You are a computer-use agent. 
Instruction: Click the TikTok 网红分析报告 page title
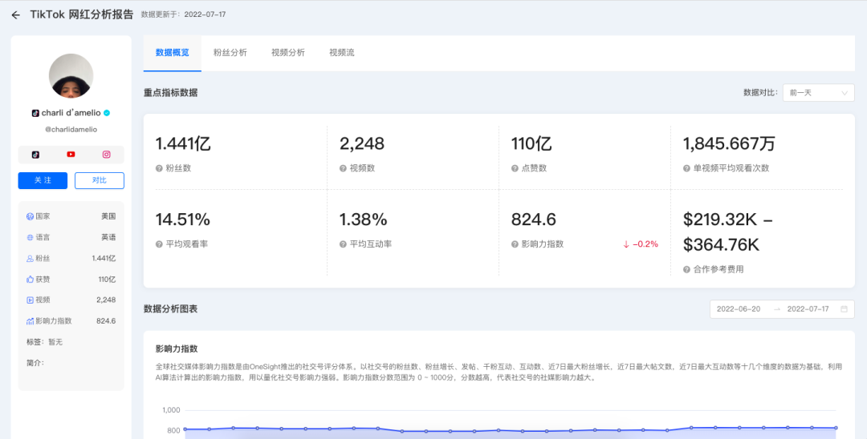pyautogui.click(x=82, y=15)
